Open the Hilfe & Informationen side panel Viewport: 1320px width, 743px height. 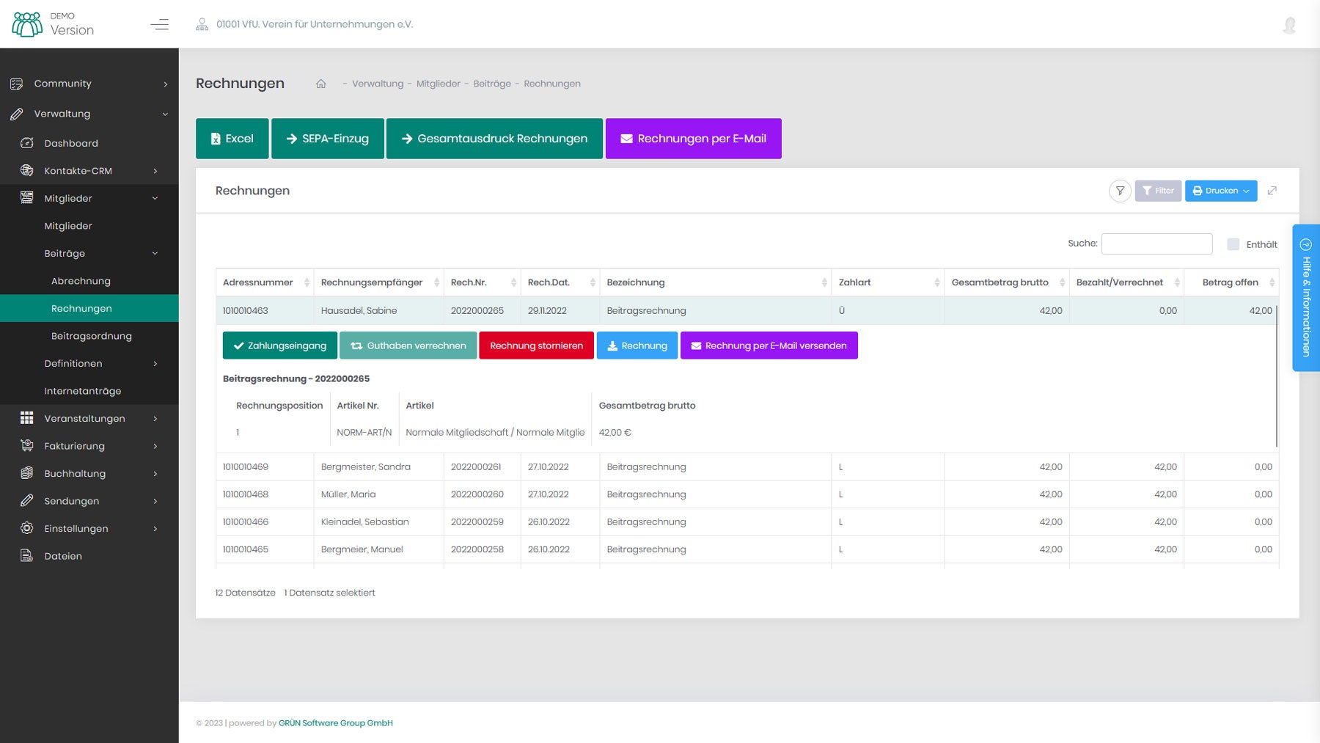point(1305,297)
